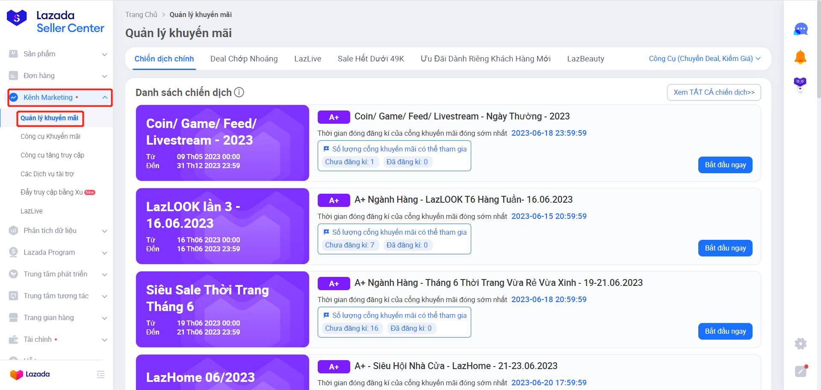The height and width of the screenshot is (390, 821).
Task: Switch to the Deal Chớp Nhoáng tab
Action: click(x=244, y=58)
